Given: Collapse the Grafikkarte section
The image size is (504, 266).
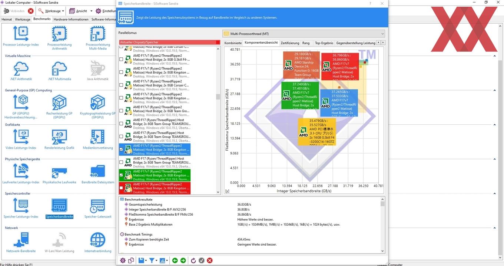Looking at the screenshot, I should [x=495, y=125].
